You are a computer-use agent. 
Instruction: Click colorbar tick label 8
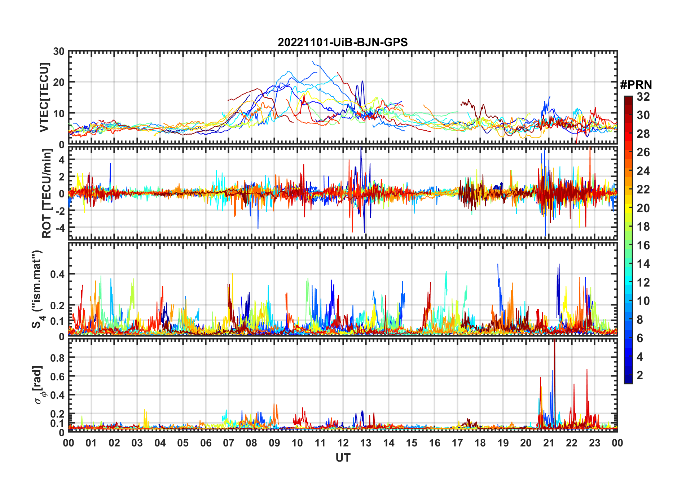[x=640, y=320]
